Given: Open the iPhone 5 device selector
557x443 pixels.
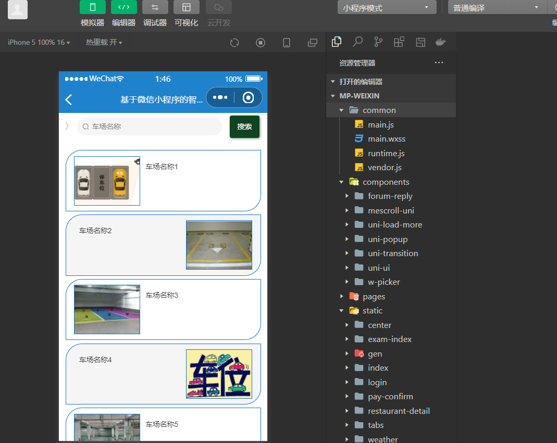Looking at the screenshot, I should (x=39, y=42).
